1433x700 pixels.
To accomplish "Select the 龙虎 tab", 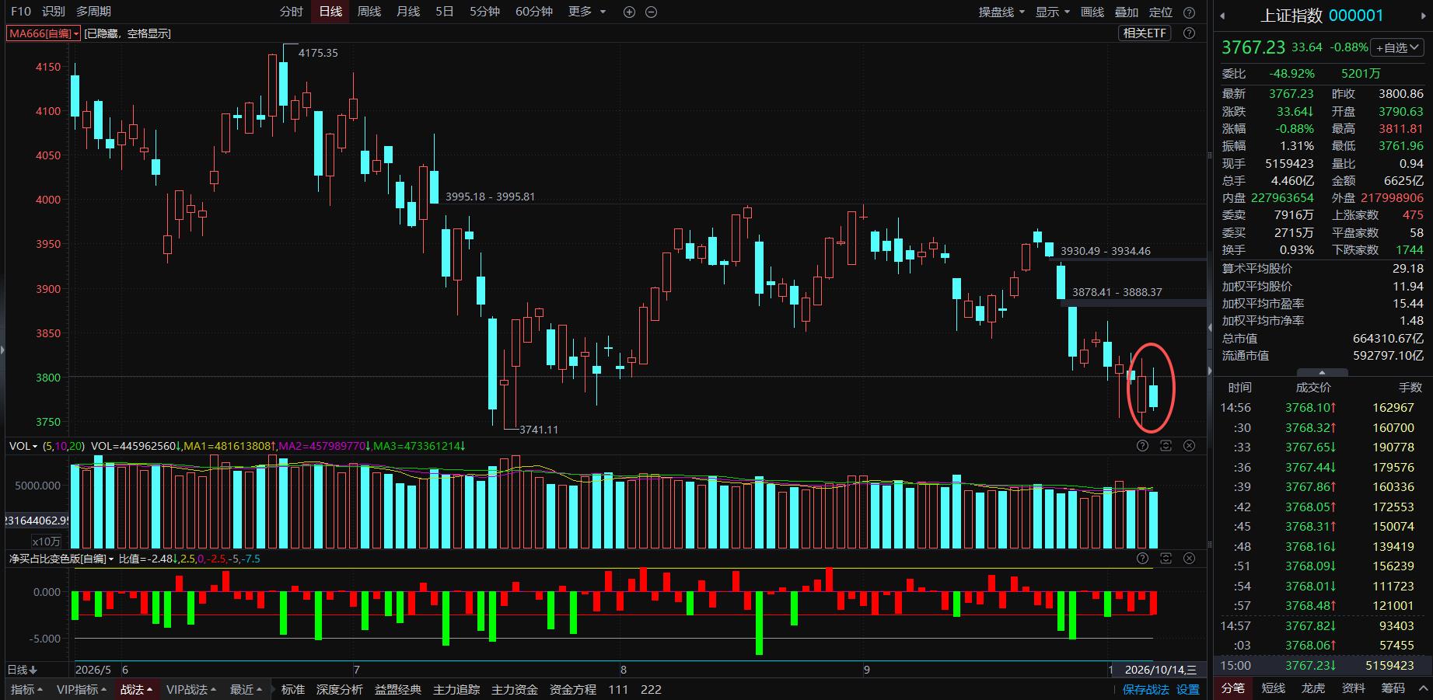I will 1313,688.
